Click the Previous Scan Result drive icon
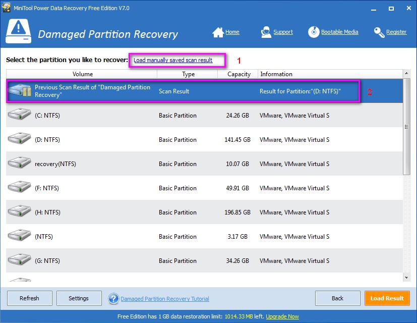Screen dimensions: 417x323 (20, 90)
